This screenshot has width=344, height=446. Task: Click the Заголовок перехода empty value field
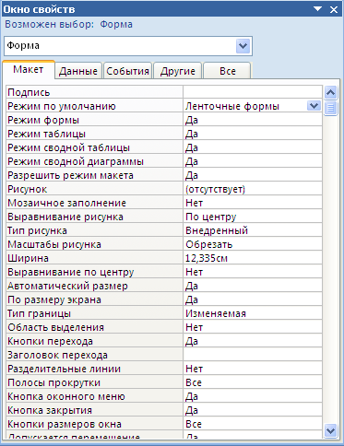click(253, 355)
